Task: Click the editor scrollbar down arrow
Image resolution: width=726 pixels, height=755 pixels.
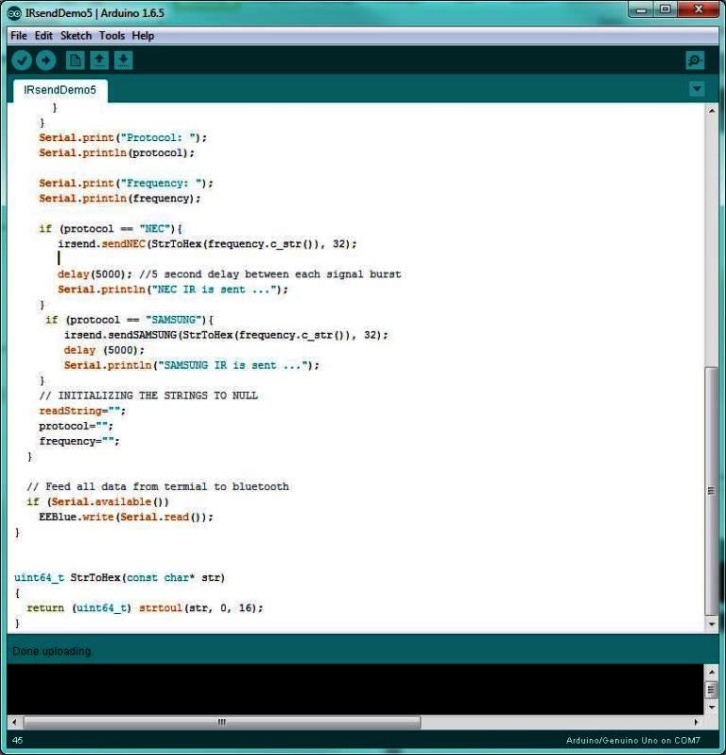Action: pyautogui.click(x=712, y=624)
